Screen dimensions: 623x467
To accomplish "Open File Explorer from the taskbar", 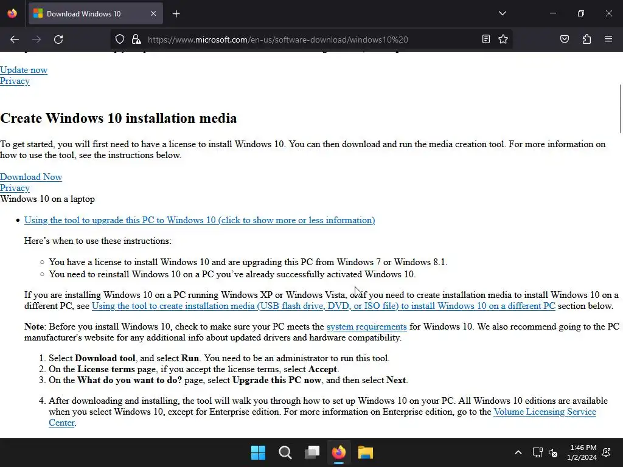I will [366, 452].
